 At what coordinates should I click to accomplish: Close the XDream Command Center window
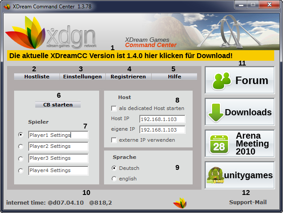(269, 4)
